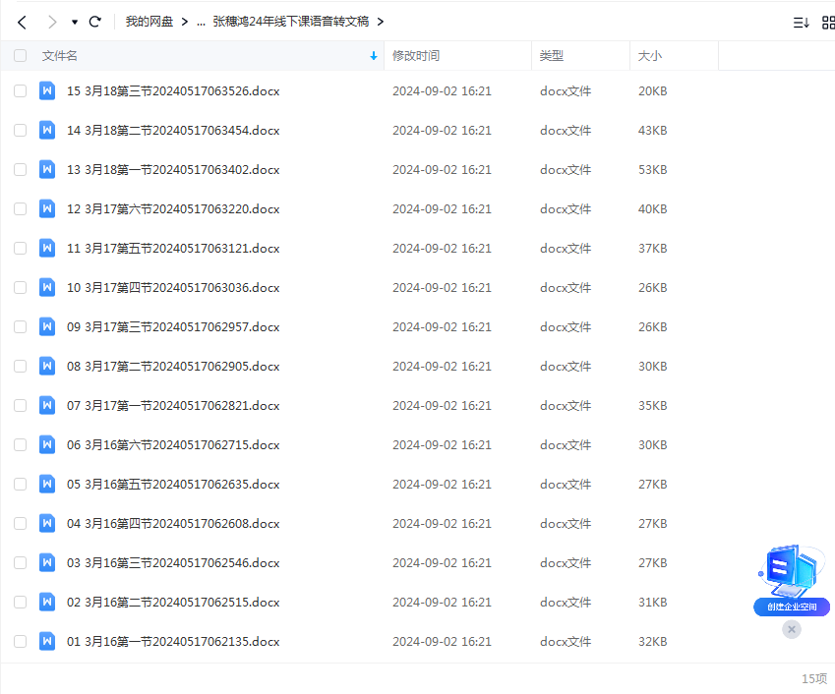Check the box for 09 3月17第三节 file
The width and height of the screenshot is (835, 694).
21,326
